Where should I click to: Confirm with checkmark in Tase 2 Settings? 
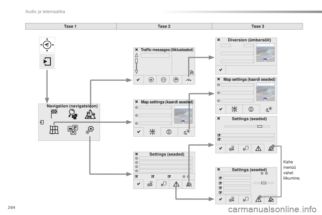[139, 184]
